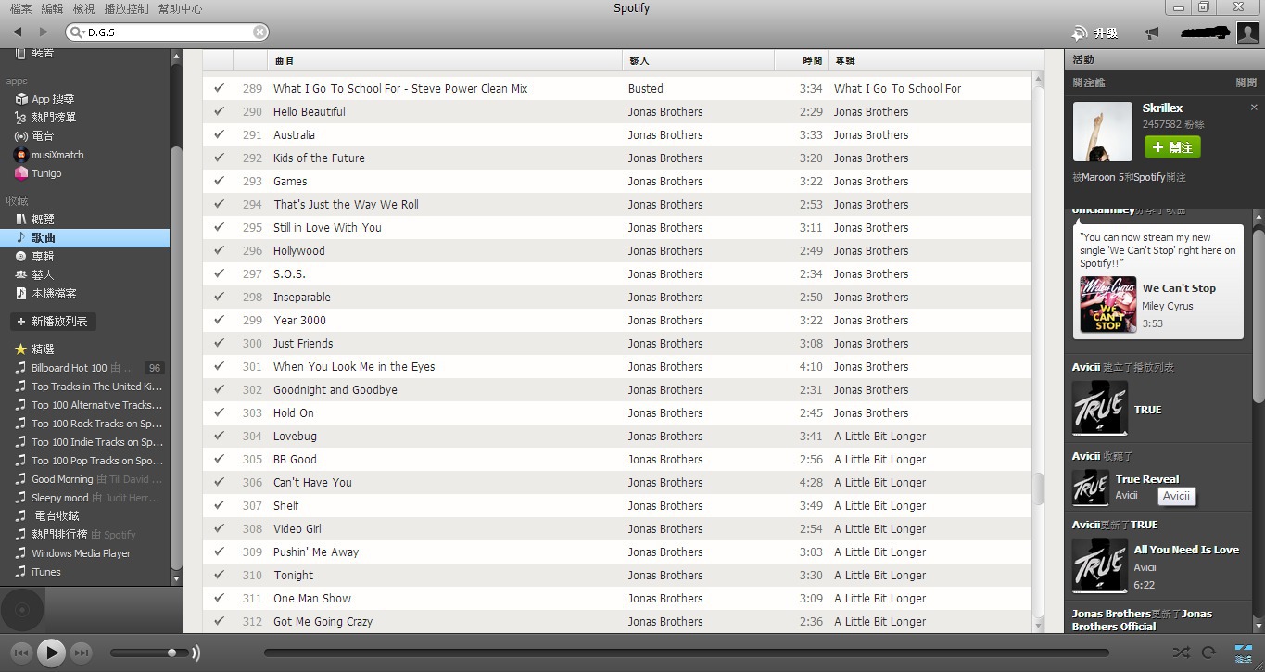
Task: Click the track list vertical scrollbar thumb
Action: click(x=1040, y=488)
